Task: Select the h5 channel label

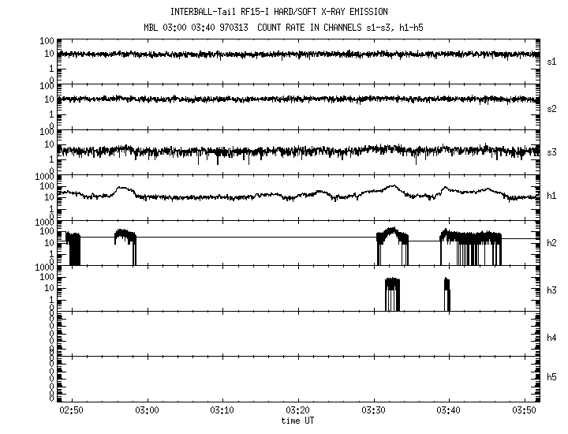Action: tap(551, 378)
